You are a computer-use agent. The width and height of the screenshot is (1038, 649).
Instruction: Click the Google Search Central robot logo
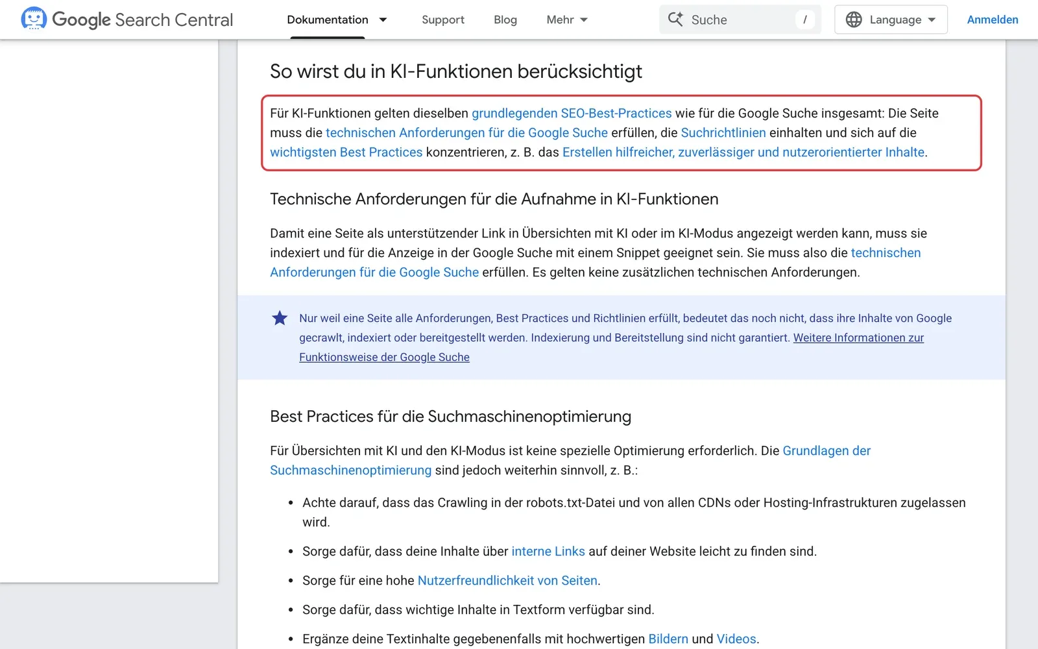click(x=34, y=19)
